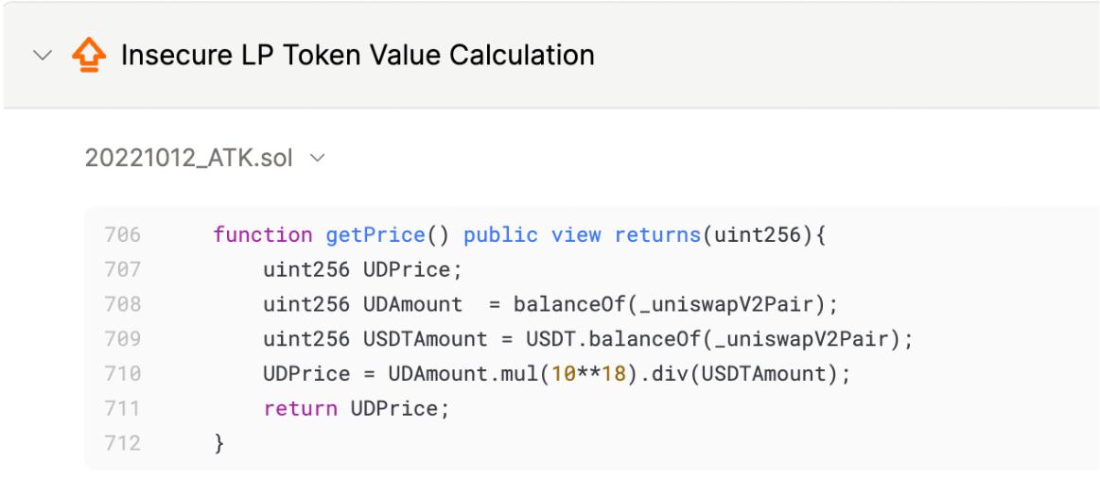Image resolution: width=1100 pixels, height=478 pixels.
Task: Select line number 711
Action: [122, 408]
